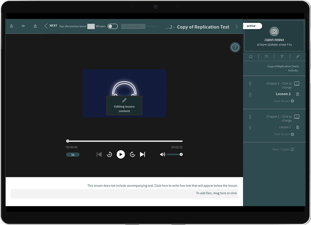Viewport: 311px width, 225px height.
Task: Select Lesson 1 in sidebar
Action: (x=285, y=127)
